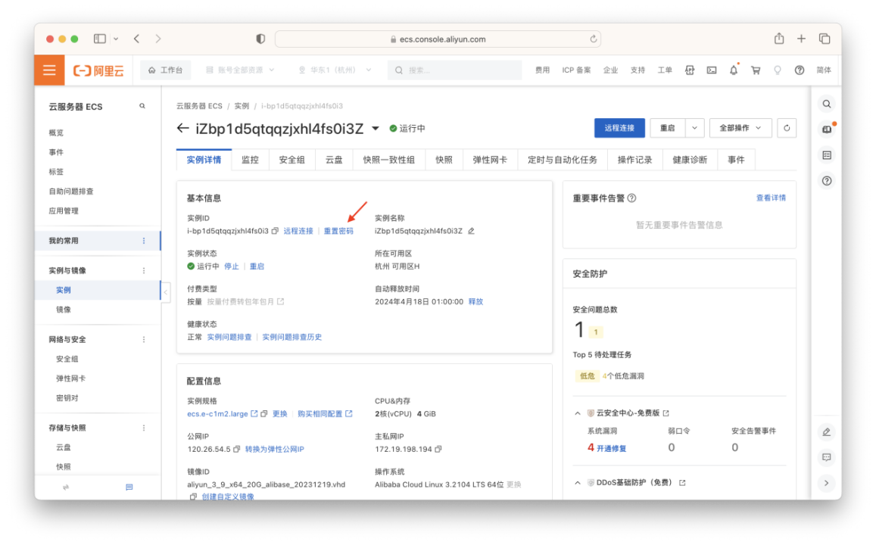
Task: Click 实例问题排查历史 link
Action: [x=291, y=338]
